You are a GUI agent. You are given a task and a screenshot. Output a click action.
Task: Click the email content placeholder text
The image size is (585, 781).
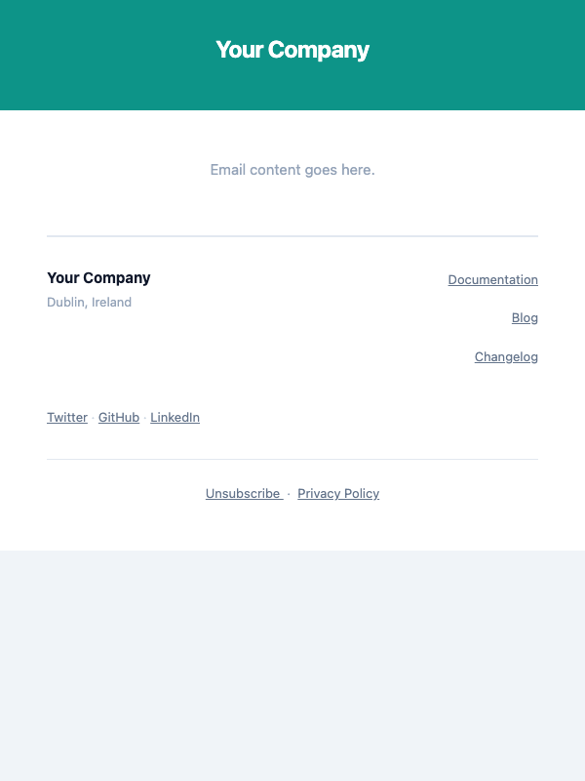(x=292, y=169)
